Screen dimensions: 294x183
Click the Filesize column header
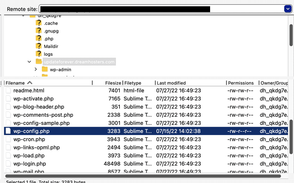point(113,83)
